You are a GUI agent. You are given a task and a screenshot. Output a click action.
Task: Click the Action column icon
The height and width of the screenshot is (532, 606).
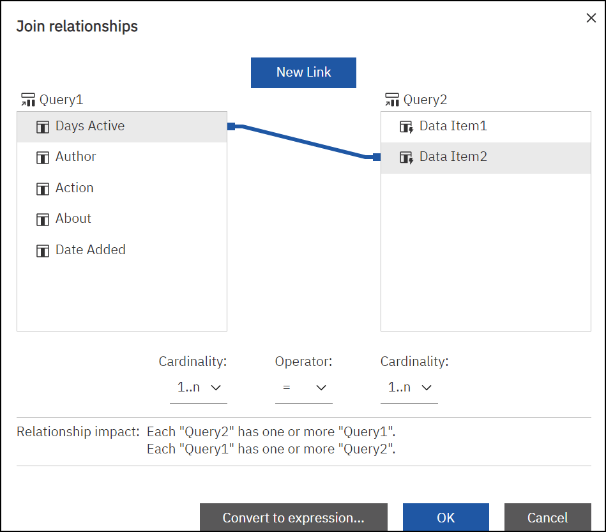(x=43, y=188)
